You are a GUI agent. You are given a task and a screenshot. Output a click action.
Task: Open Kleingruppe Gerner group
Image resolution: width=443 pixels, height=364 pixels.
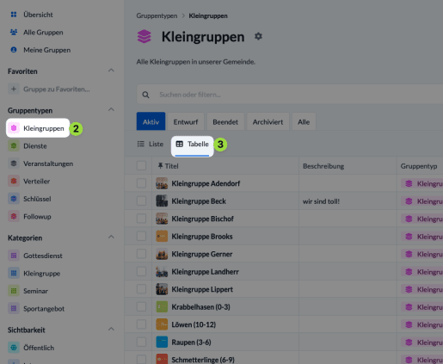point(202,254)
